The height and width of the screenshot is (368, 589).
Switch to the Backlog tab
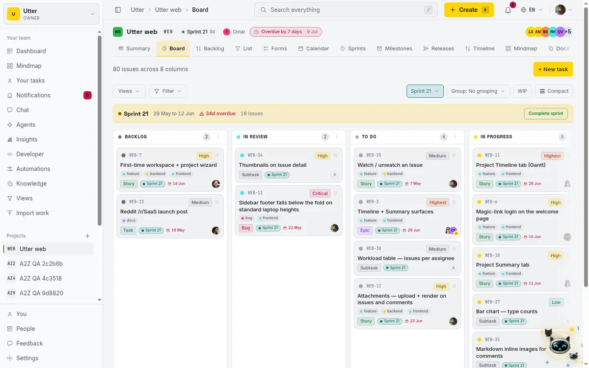(210, 49)
